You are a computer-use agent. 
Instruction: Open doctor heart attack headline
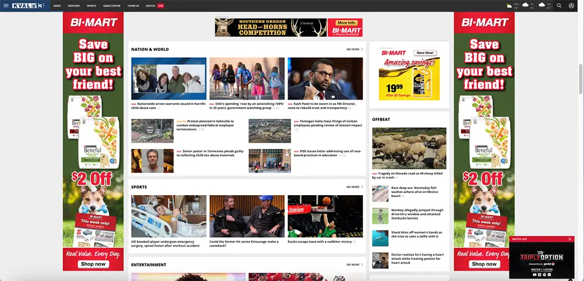(x=417, y=258)
